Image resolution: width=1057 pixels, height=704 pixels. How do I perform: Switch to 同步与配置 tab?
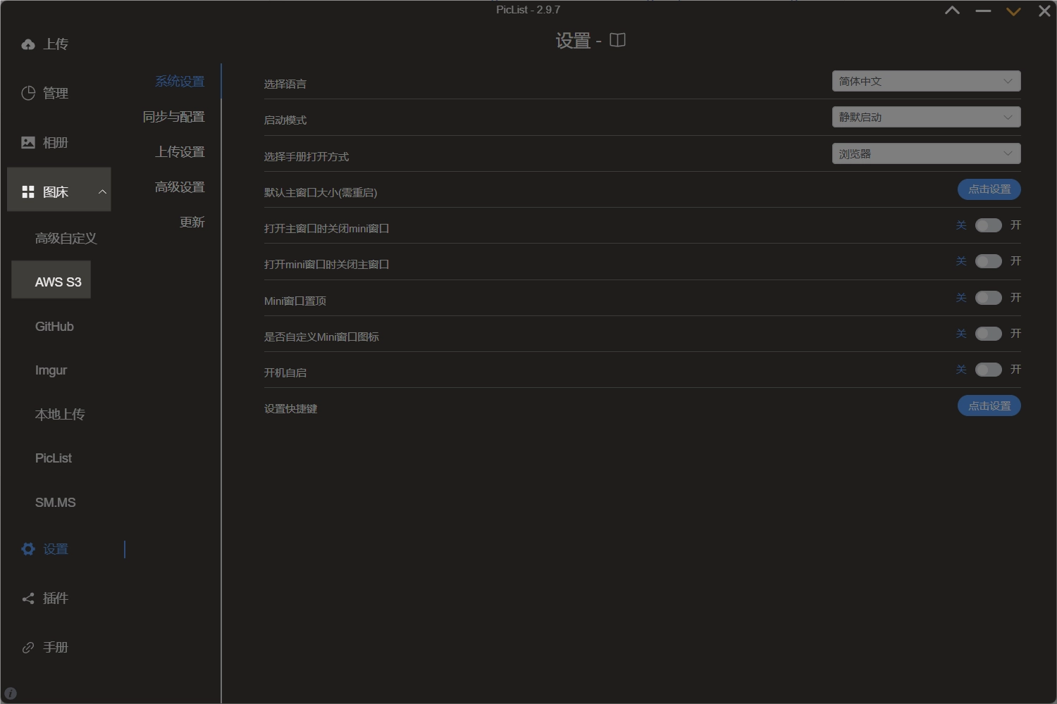[x=173, y=117]
